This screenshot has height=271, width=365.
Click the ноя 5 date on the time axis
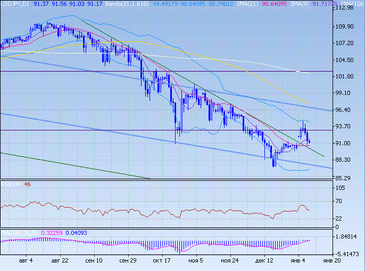(x=196, y=261)
